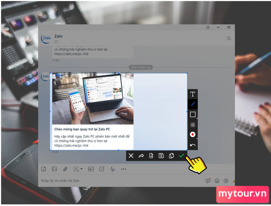Click the 13:45 message timestamp
The width and height of the screenshot is (271, 206).
pyautogui.click(x=55, y=60)
